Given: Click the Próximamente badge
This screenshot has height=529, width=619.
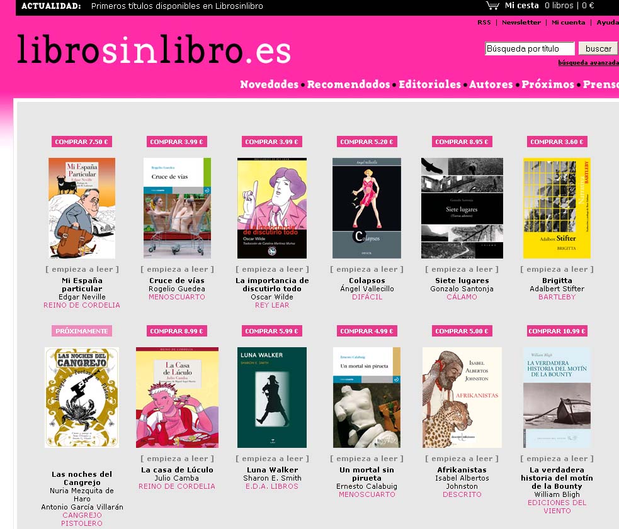Looking at the screenshot, I should coord(82,331).
